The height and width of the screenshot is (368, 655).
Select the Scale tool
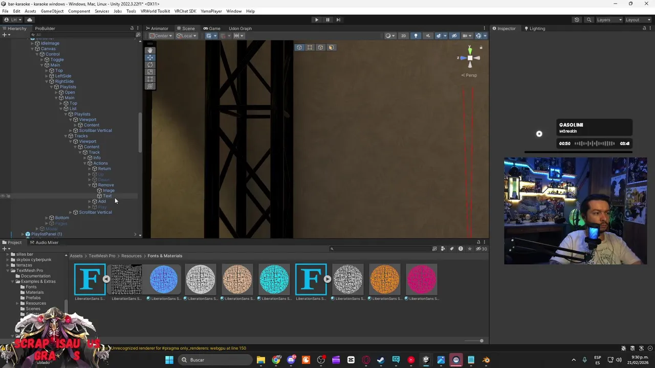click(x=150, y=72)
